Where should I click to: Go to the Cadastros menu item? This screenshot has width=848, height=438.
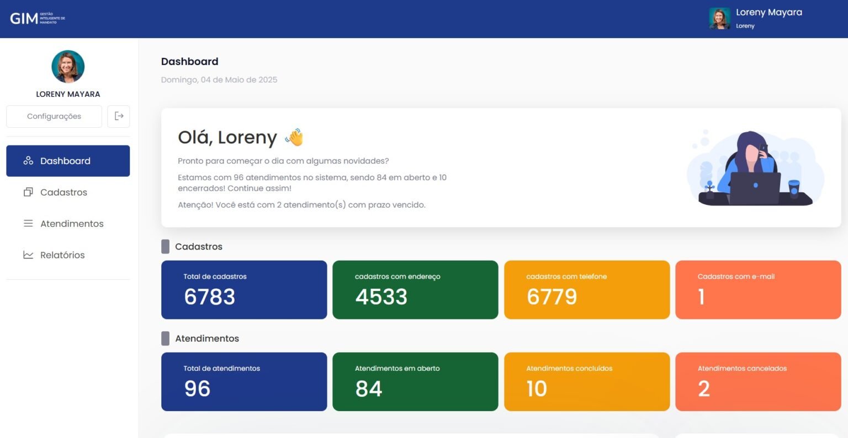[x=63, y=192]
